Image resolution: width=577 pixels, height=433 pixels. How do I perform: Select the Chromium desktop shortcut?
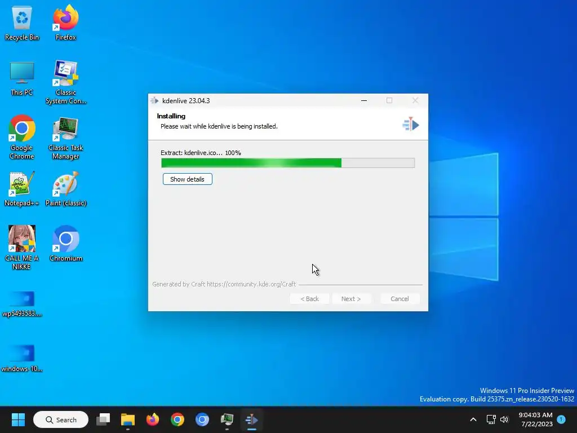[x=65, y=244]
